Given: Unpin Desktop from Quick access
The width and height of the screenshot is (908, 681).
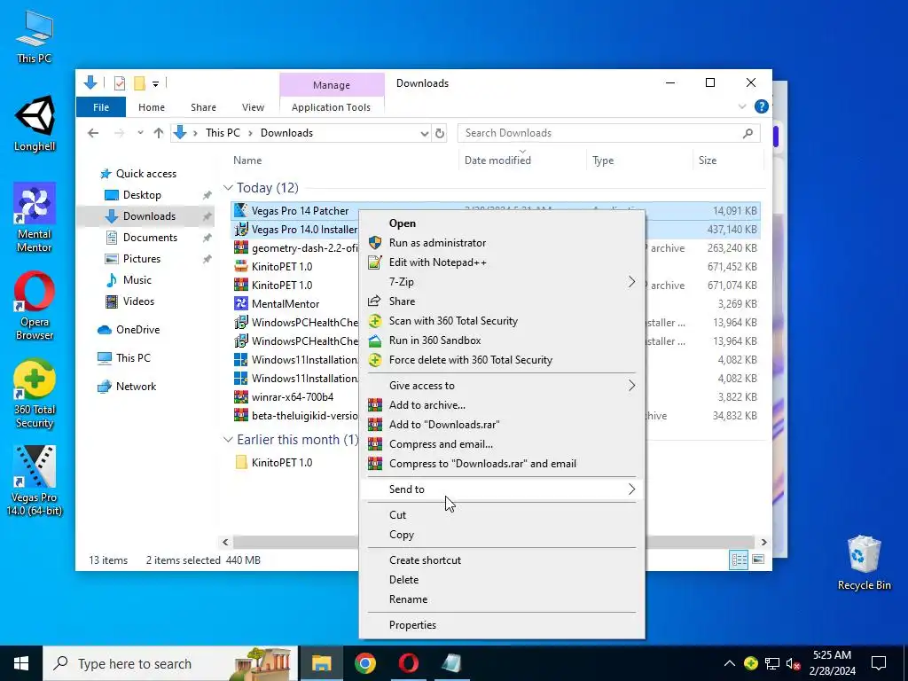Looking at the screenshot, I should click(x=207, y=195).
